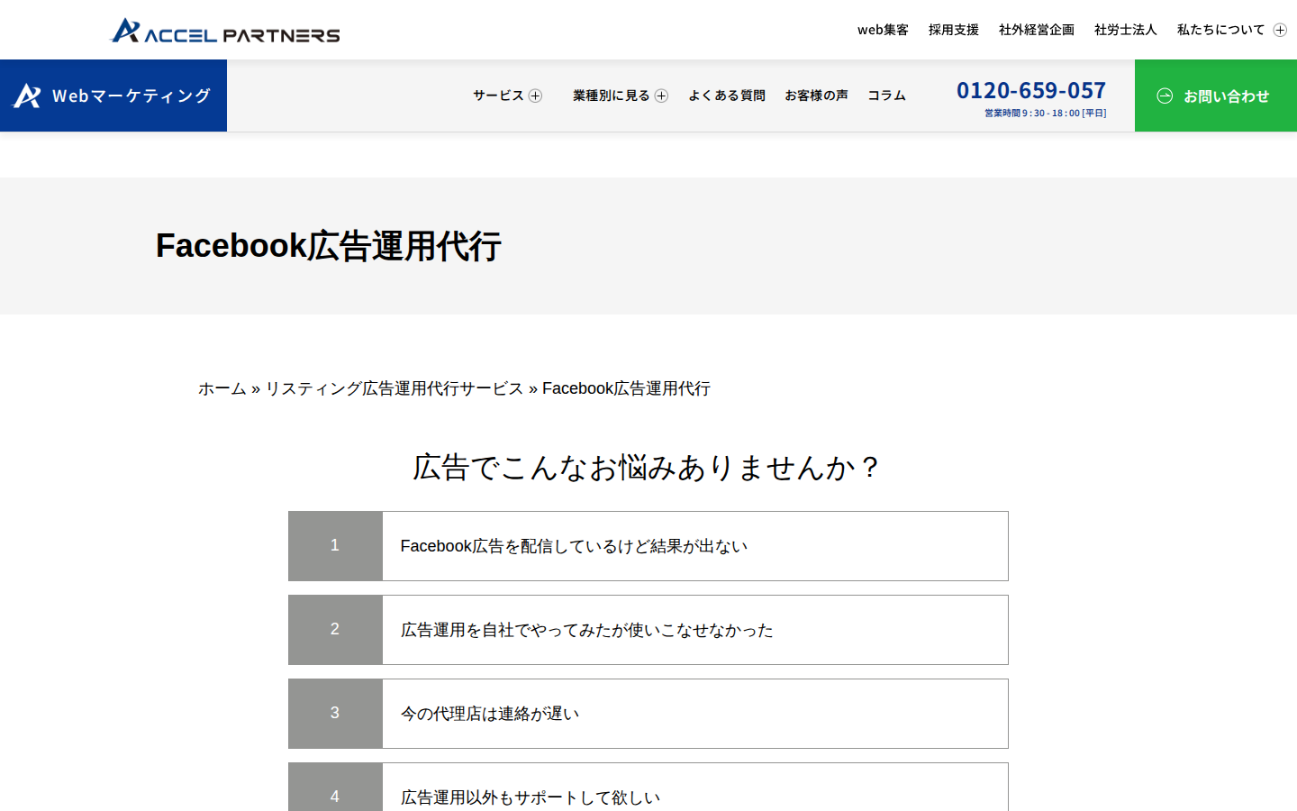
Task: Go to よくある質問 page
Action: [x=727, y=96]
